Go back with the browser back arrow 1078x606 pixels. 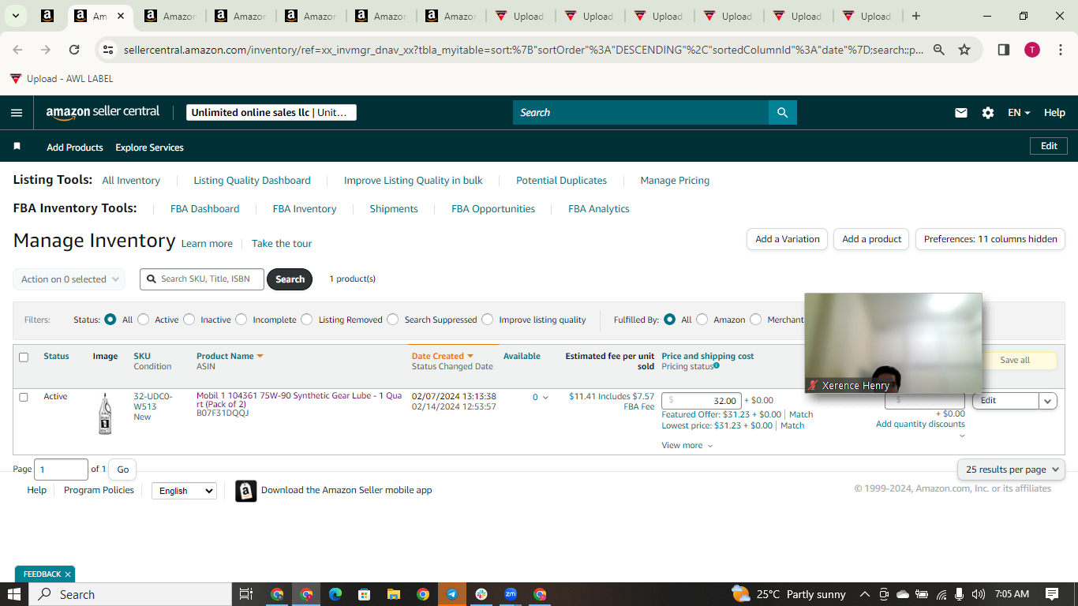coord(17,50)
